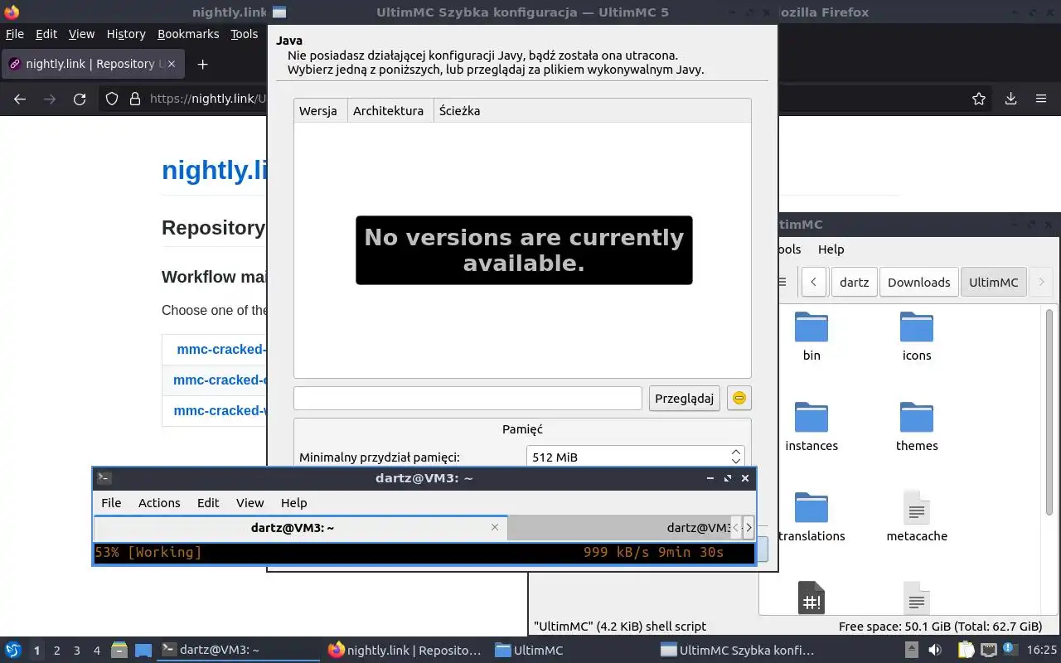Open first mmc-cracked artifact link
Image resolution: width=1061 pixels, height=663 pixels.
tap(220, 349)
